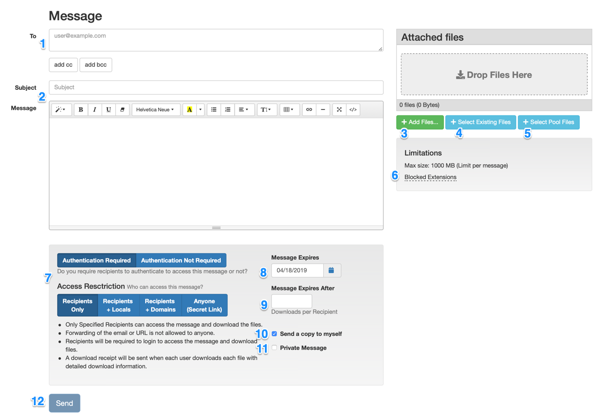Click the eraser remove-formatting icon
Image resolution: width=596 pixels, height=417 pixels.
[x=122, y=110]
